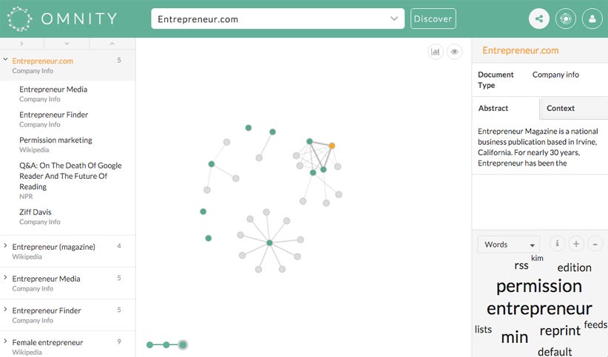This screenshot has width=608, height=357.
Task: Click the Discover button
Action: coord(433,18)
